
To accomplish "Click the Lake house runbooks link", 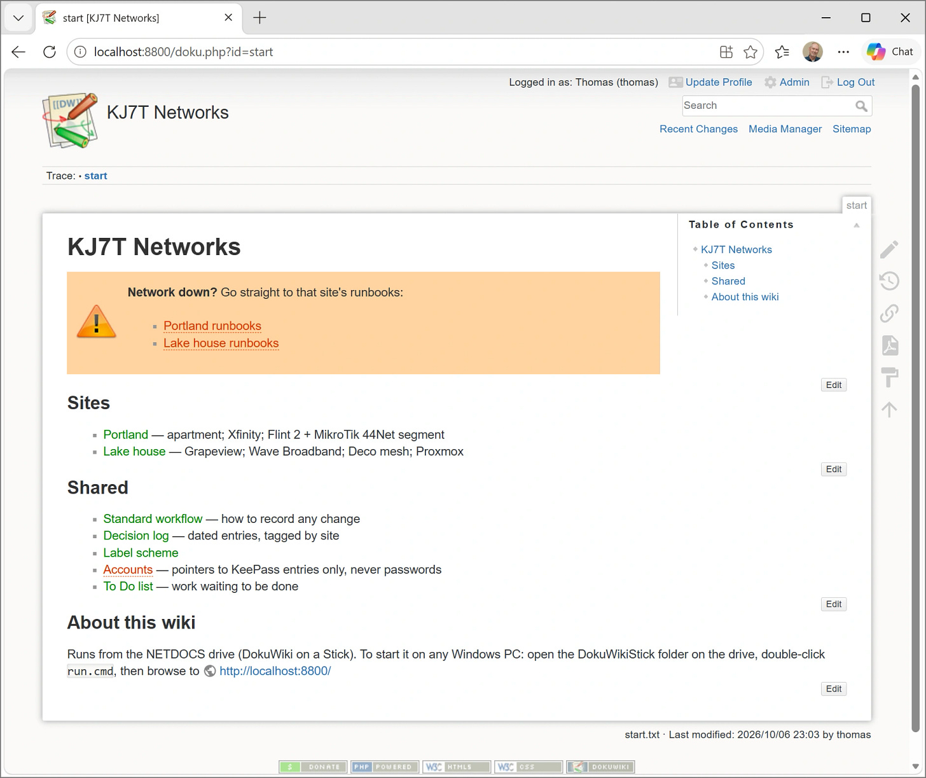I will 221,343.
